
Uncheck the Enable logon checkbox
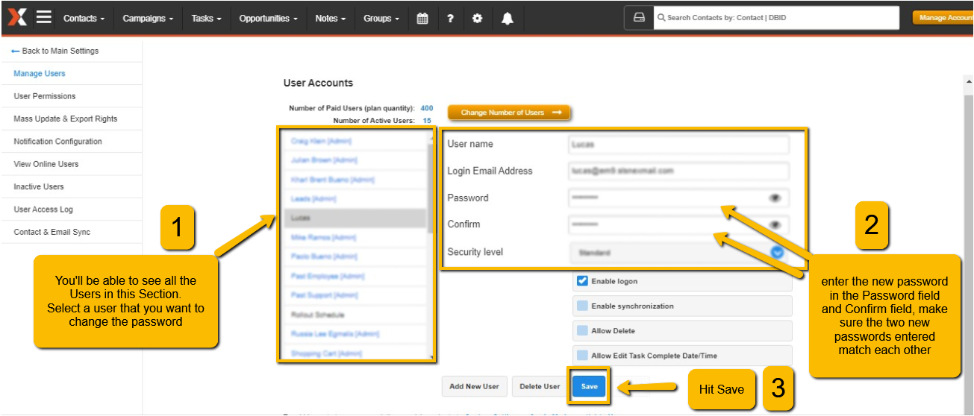tap(583, 282)
